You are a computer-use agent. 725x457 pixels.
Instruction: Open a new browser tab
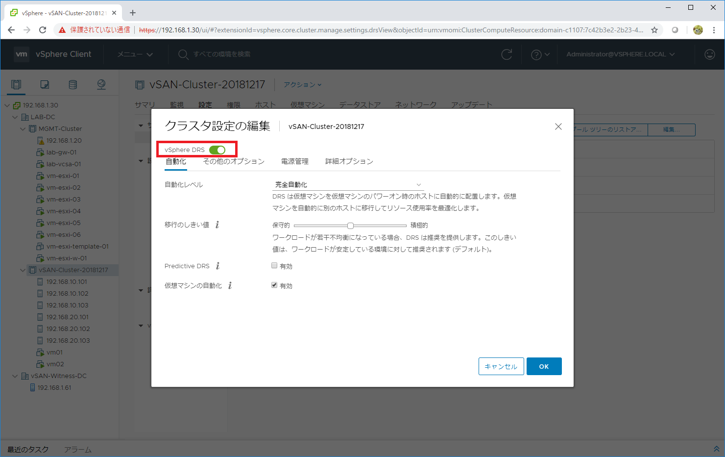click(133, 13)
